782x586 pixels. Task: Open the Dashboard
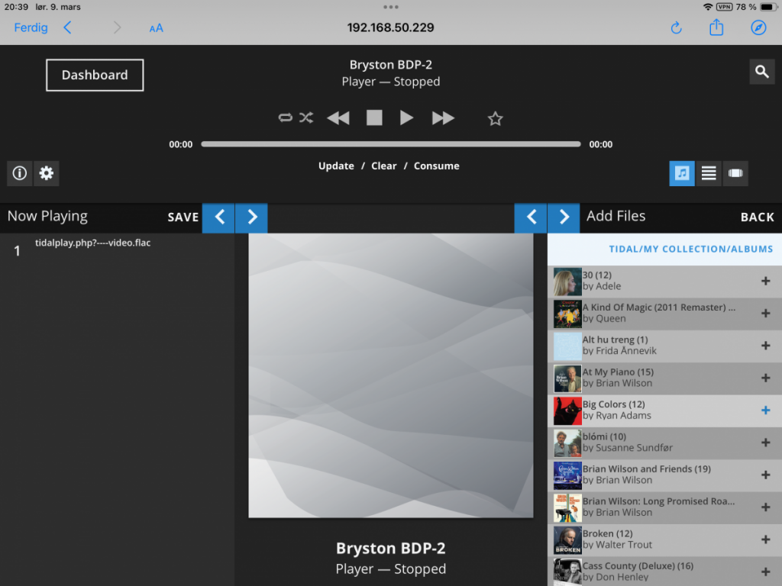click(x=95, y=76)
